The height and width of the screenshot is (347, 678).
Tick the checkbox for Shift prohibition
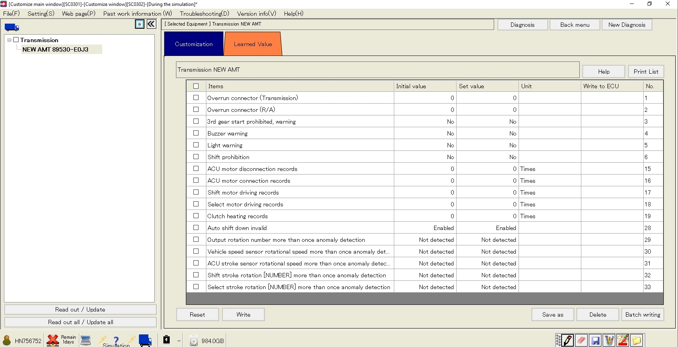point(196,157)
